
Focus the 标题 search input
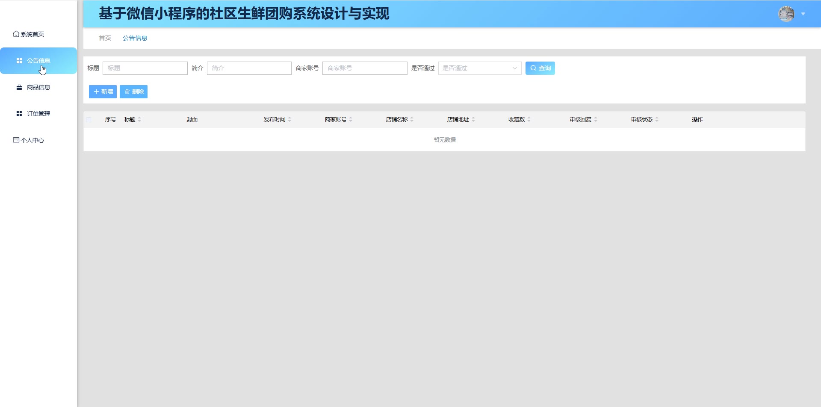pos(145,68)
